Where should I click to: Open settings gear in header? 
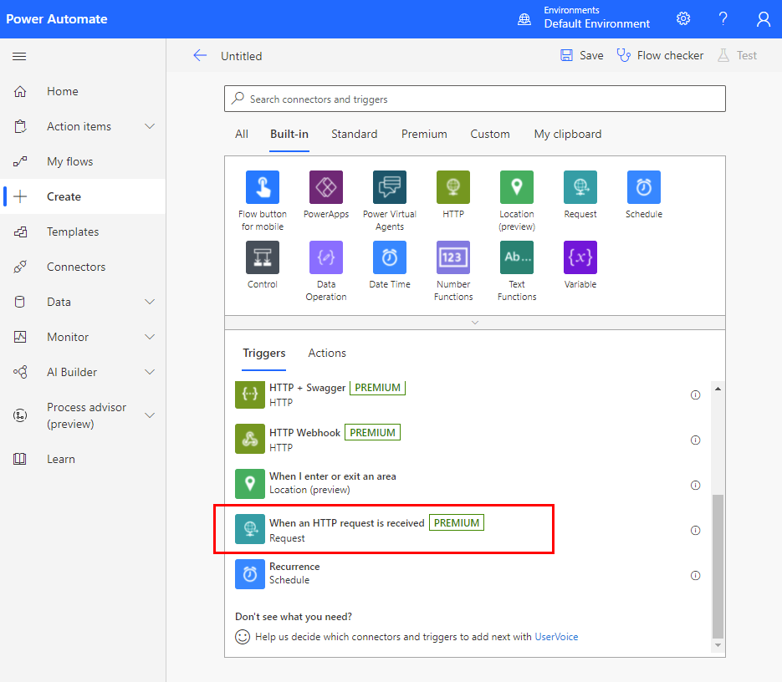683,19
